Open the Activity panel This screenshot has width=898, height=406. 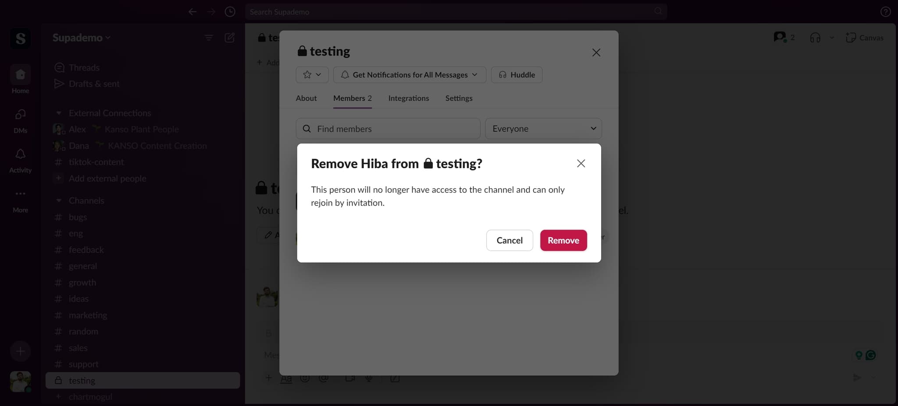(x=20, y=159)
